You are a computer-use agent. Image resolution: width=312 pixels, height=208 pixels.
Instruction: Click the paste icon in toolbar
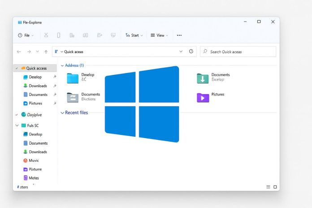pyautogui.click(x=72, y=35)
